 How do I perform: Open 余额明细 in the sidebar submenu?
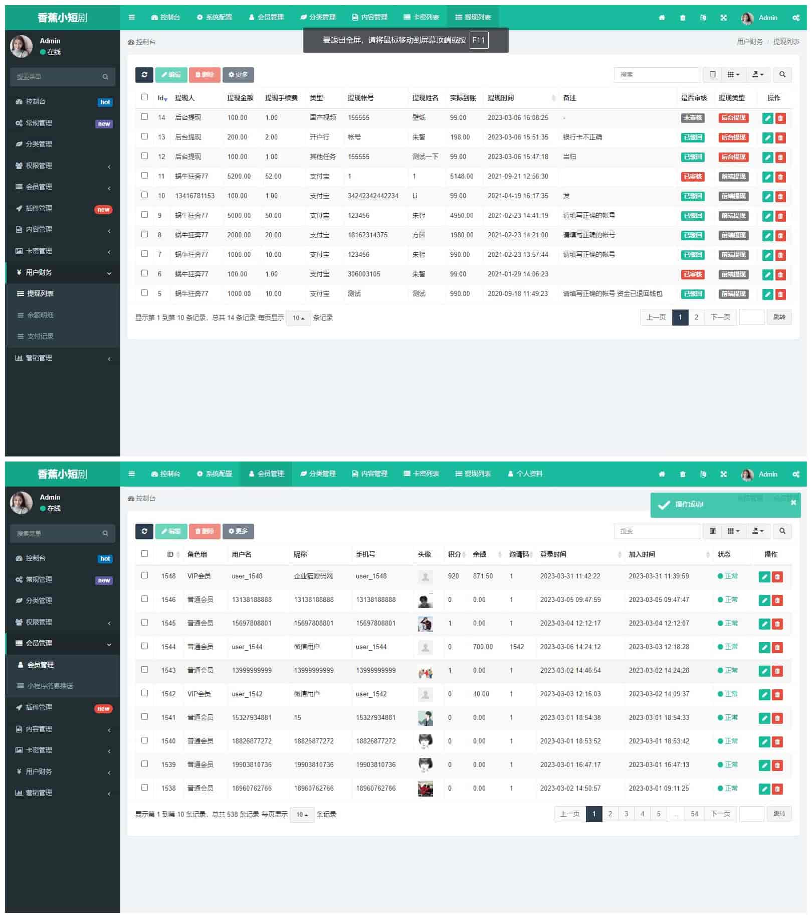click(x=40, y=316)
